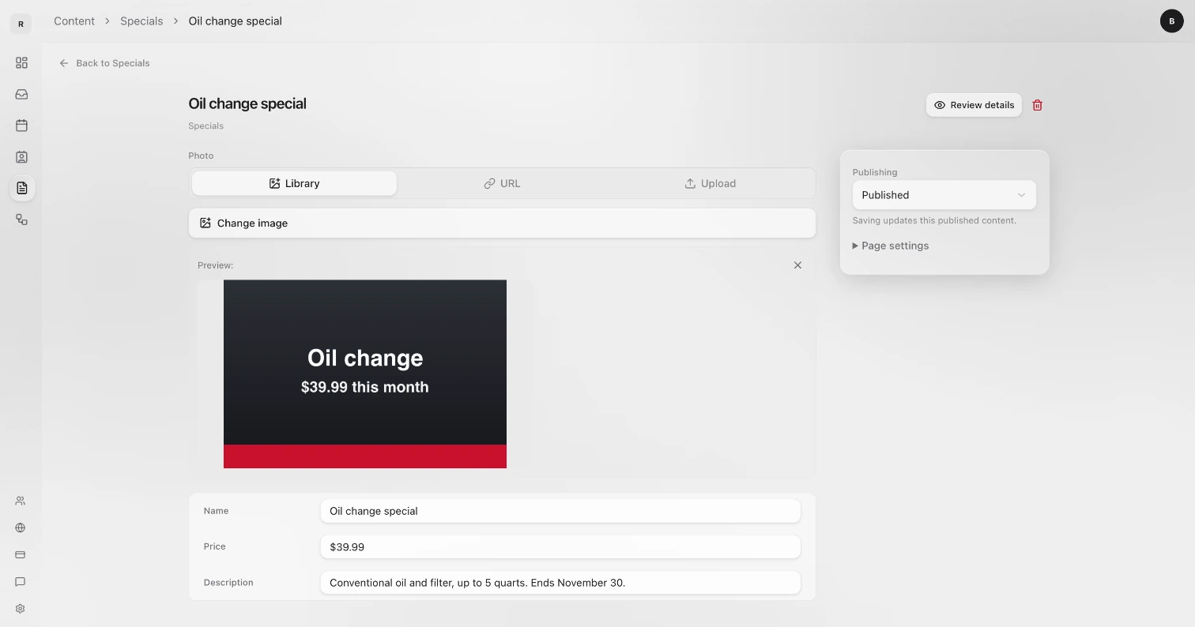Open the chat bubble icon in sidebar
Screen dimensions: 1195x627
click(x=21, y=582)
